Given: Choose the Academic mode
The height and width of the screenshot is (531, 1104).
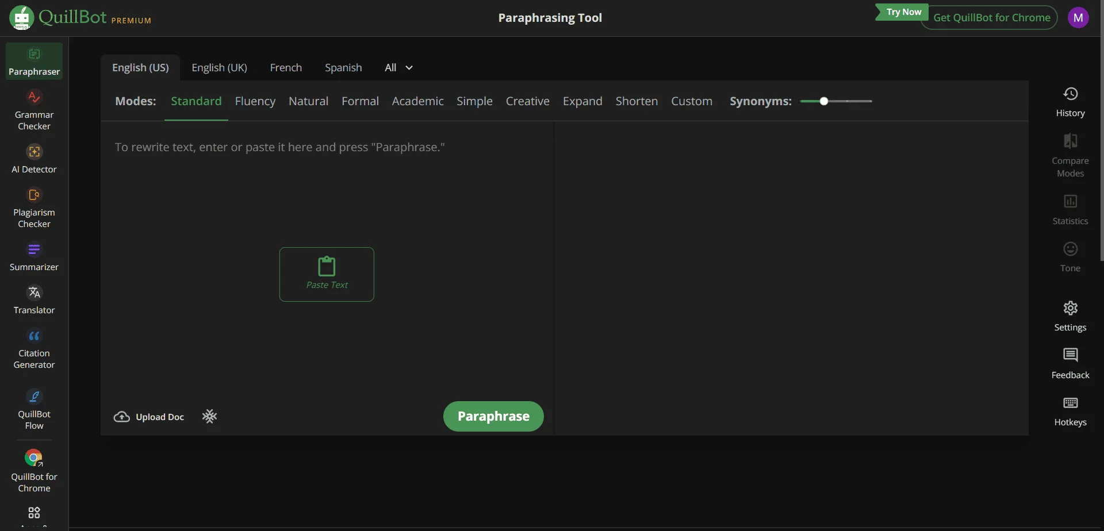Looking at the screenshot, I should pos(417,101).
